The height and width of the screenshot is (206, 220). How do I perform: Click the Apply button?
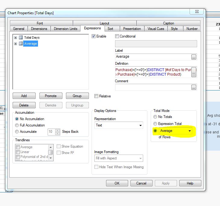166,183
